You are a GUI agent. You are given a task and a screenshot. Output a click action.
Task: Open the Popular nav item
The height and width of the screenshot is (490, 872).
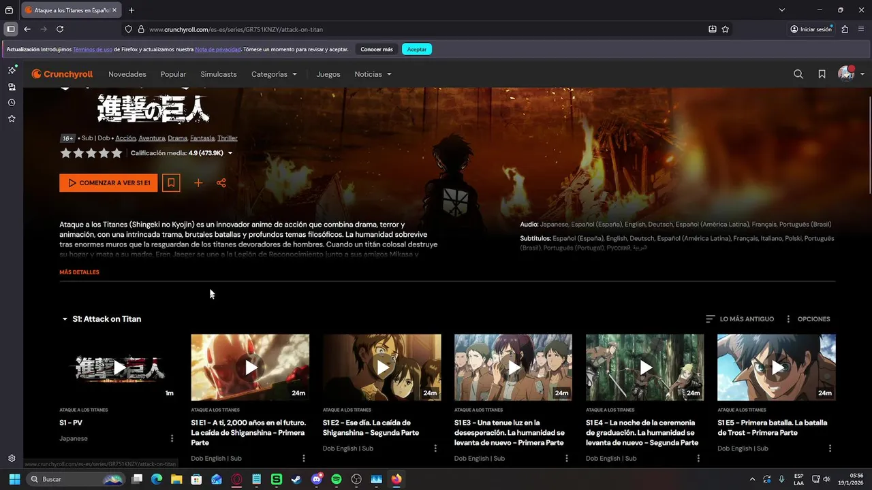tap(173, 74)
